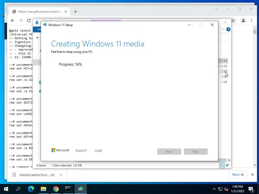This screenshot has height=194, width=259.
Task: Minimize the Windows 11 Setup window
Action: [x=189, y=25]
